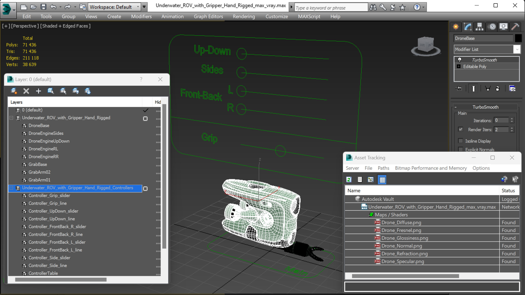Open the Rendering menu
Image resolution: width=525 pixels, height=295 pixels.
(244, 16)
